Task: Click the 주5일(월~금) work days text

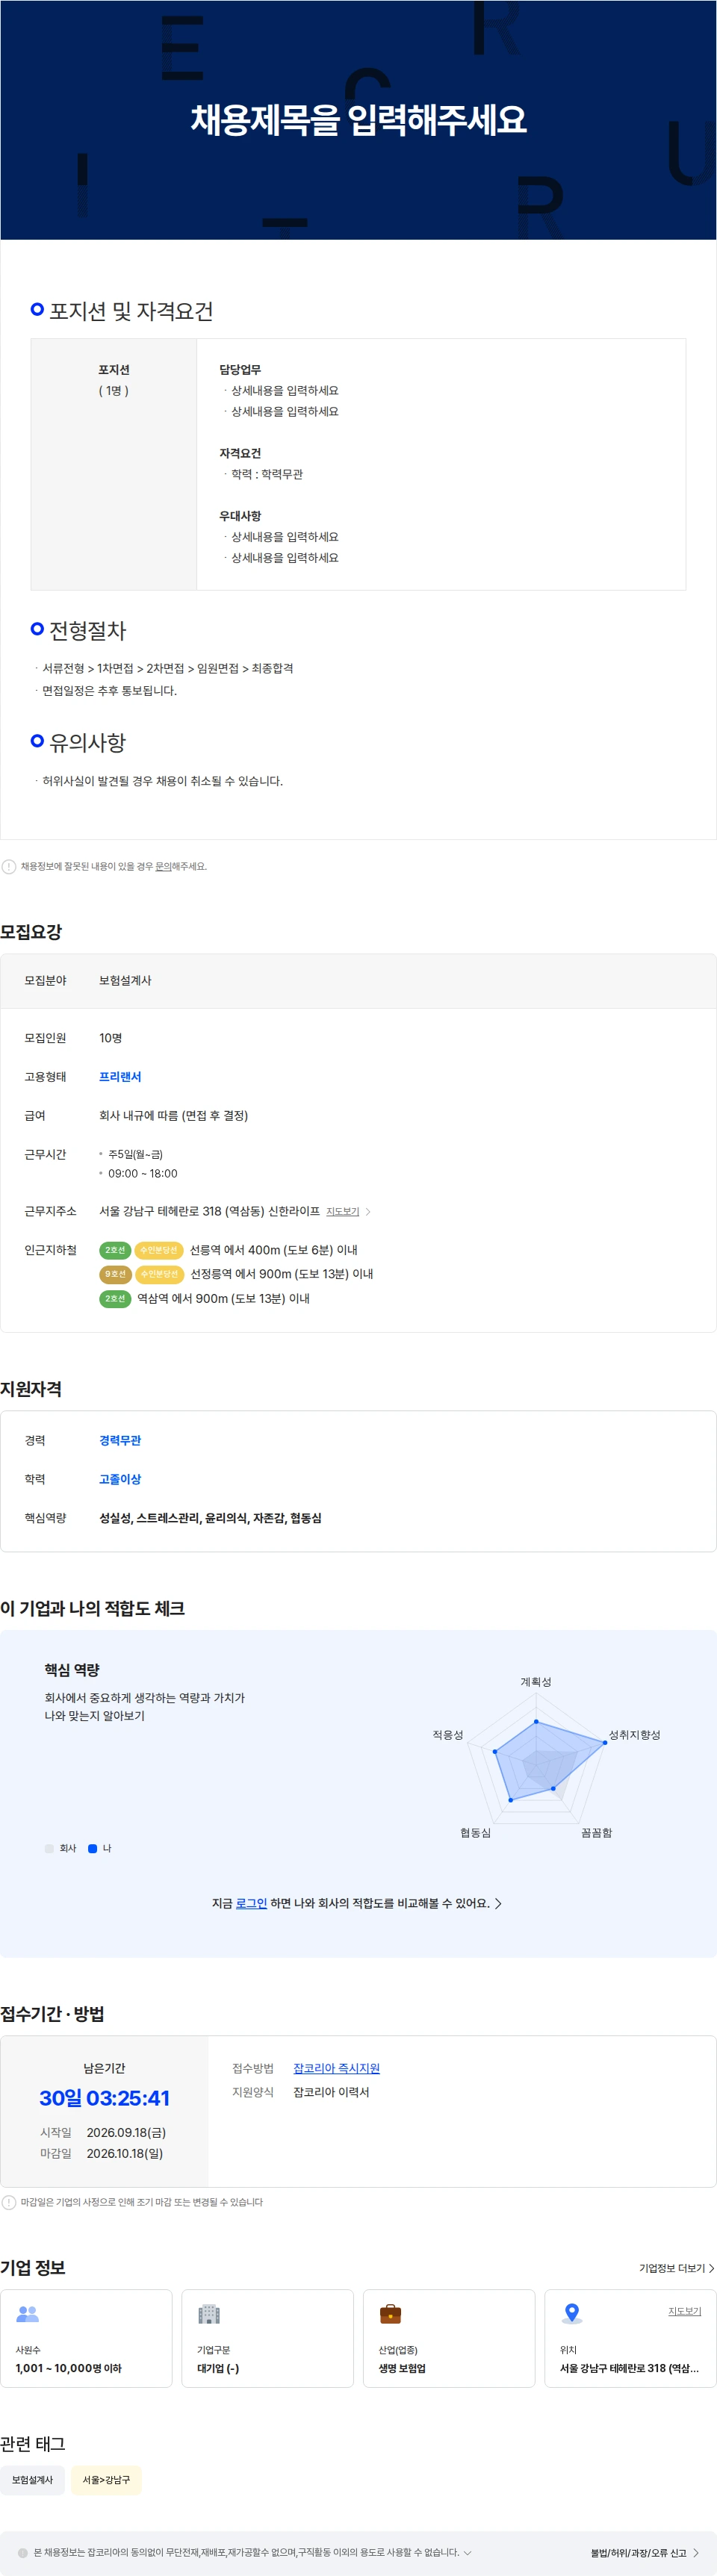Action: point(135,1154)
